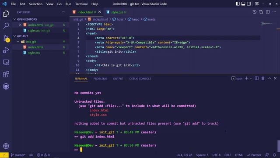Image resolution: width=280 pixels, height=158 pixels.
Task: Click the remote window indicator in status bar
Action: [4, 155]
